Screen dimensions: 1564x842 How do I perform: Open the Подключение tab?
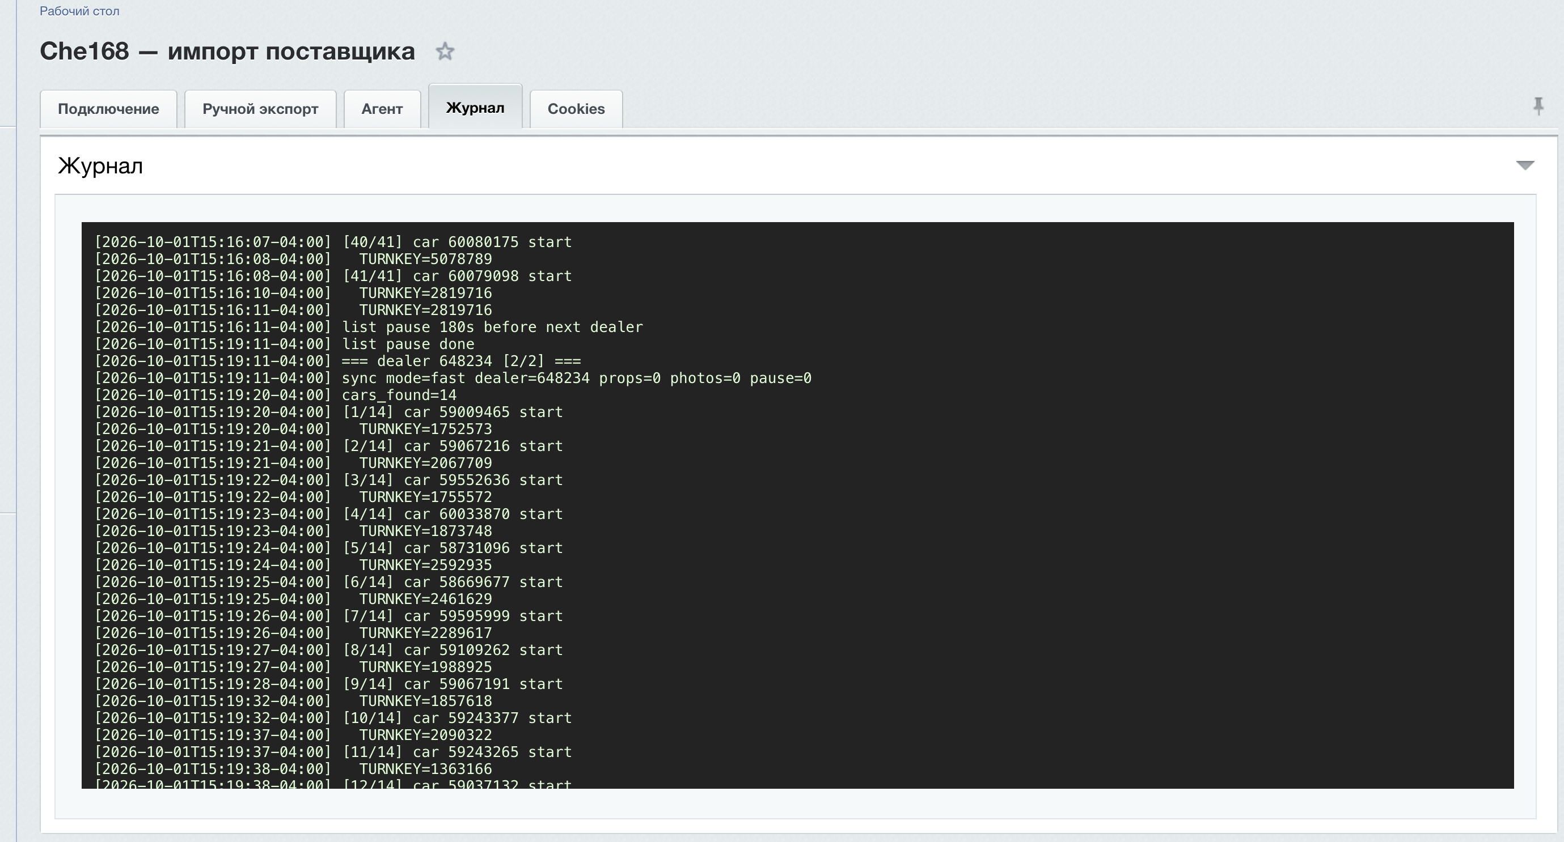(108, 109)
